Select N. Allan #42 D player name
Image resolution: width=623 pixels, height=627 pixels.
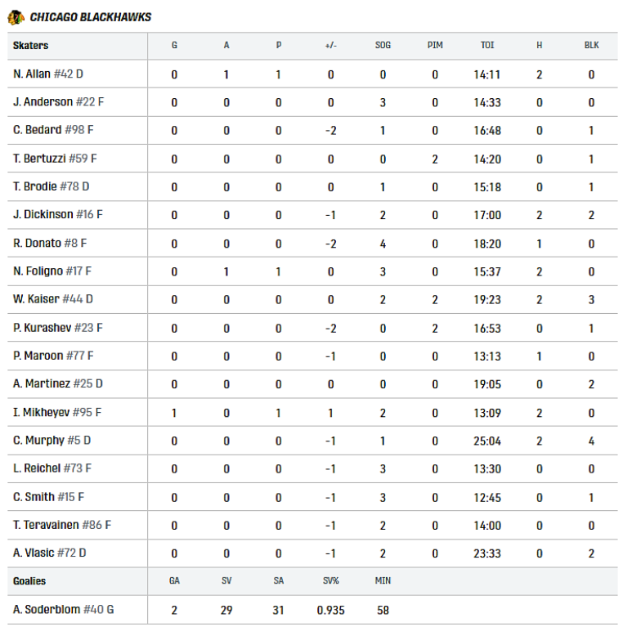(x=48, y=74)
